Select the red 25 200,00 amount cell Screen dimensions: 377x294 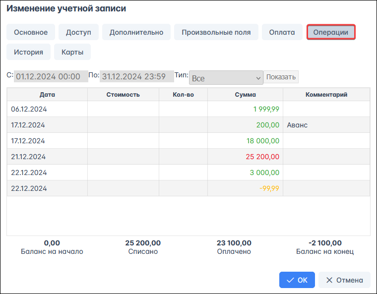245,157
